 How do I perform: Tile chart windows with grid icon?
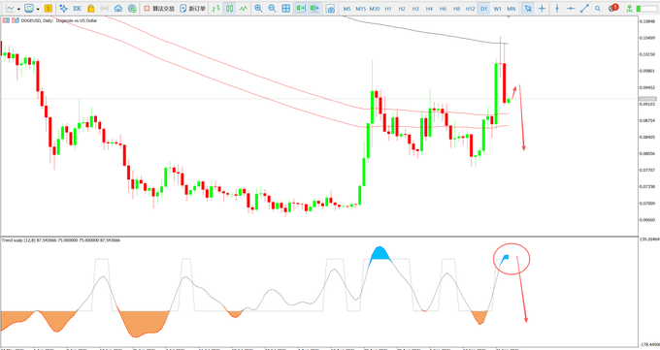point(285,9)
